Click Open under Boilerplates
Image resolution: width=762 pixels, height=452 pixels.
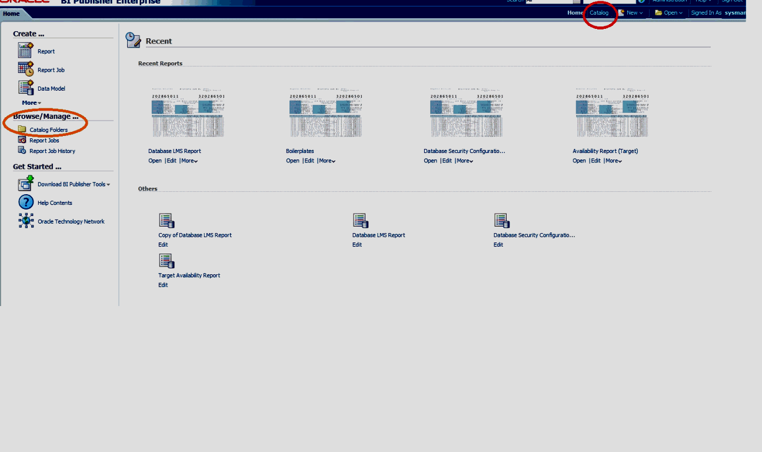tap(292, 161)
